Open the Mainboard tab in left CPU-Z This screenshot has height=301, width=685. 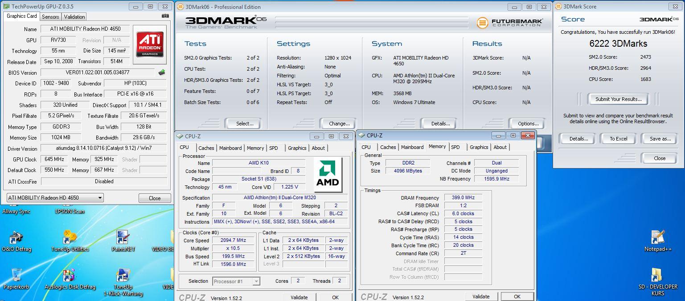(230, 148)
